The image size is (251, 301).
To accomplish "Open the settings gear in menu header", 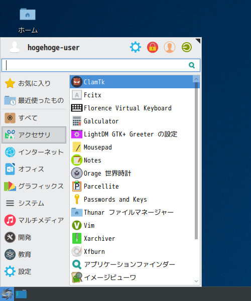I will (136, 47).
